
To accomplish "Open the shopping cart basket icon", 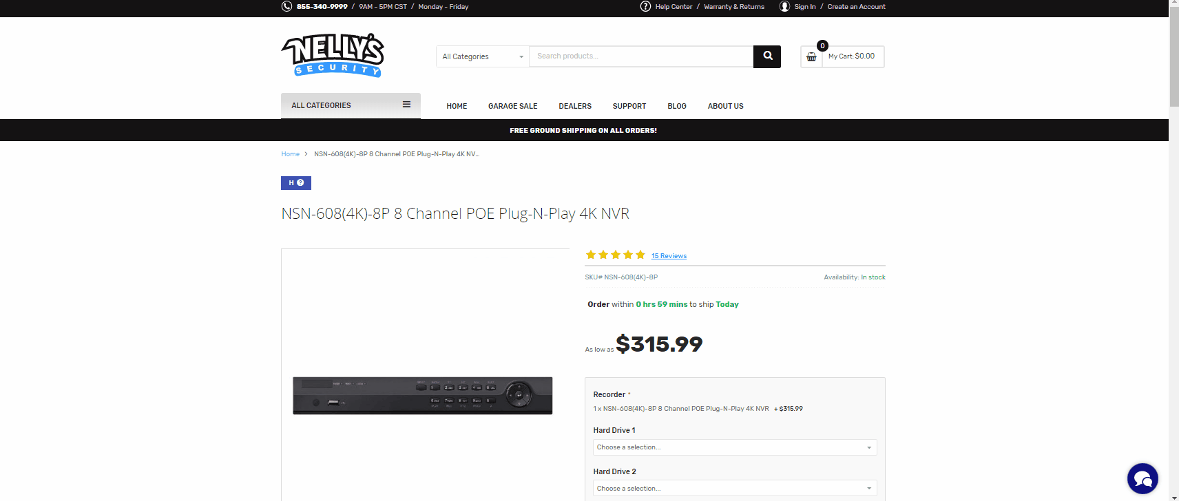I will click(x=811, y=57).
